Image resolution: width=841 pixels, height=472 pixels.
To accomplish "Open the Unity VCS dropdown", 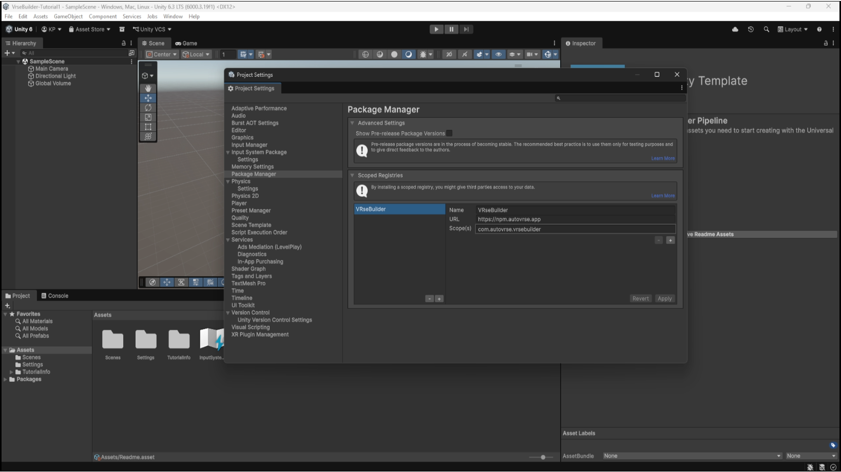I will coord(152,29).
